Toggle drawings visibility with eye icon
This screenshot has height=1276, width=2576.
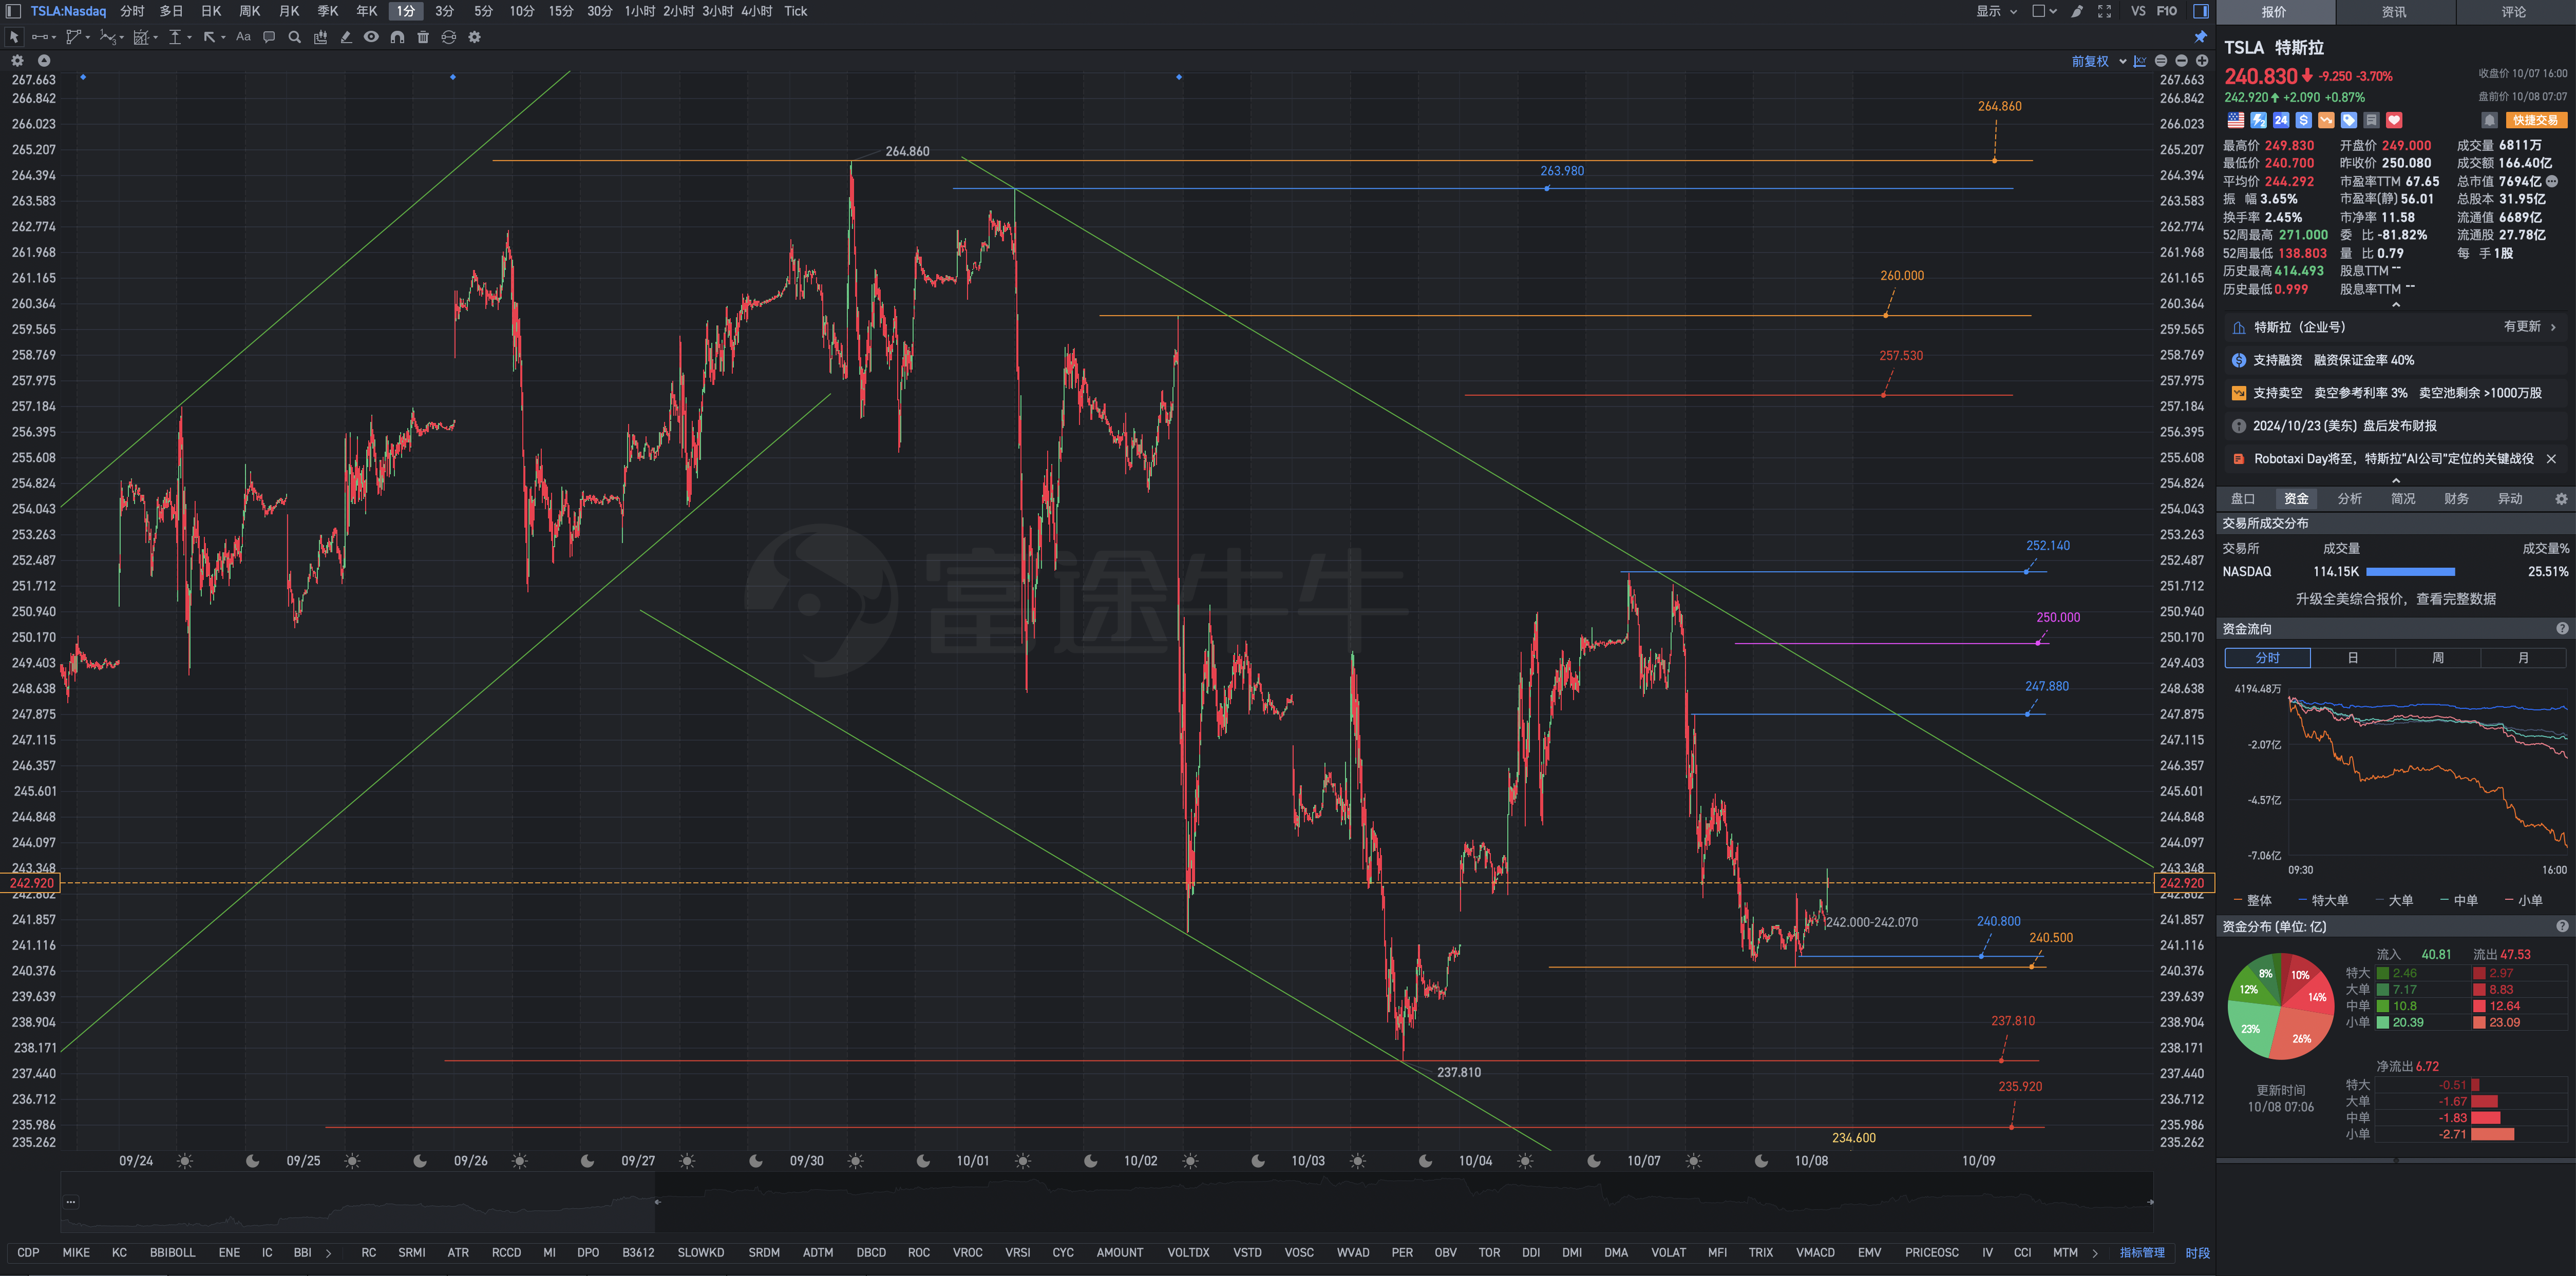point(371,37)
